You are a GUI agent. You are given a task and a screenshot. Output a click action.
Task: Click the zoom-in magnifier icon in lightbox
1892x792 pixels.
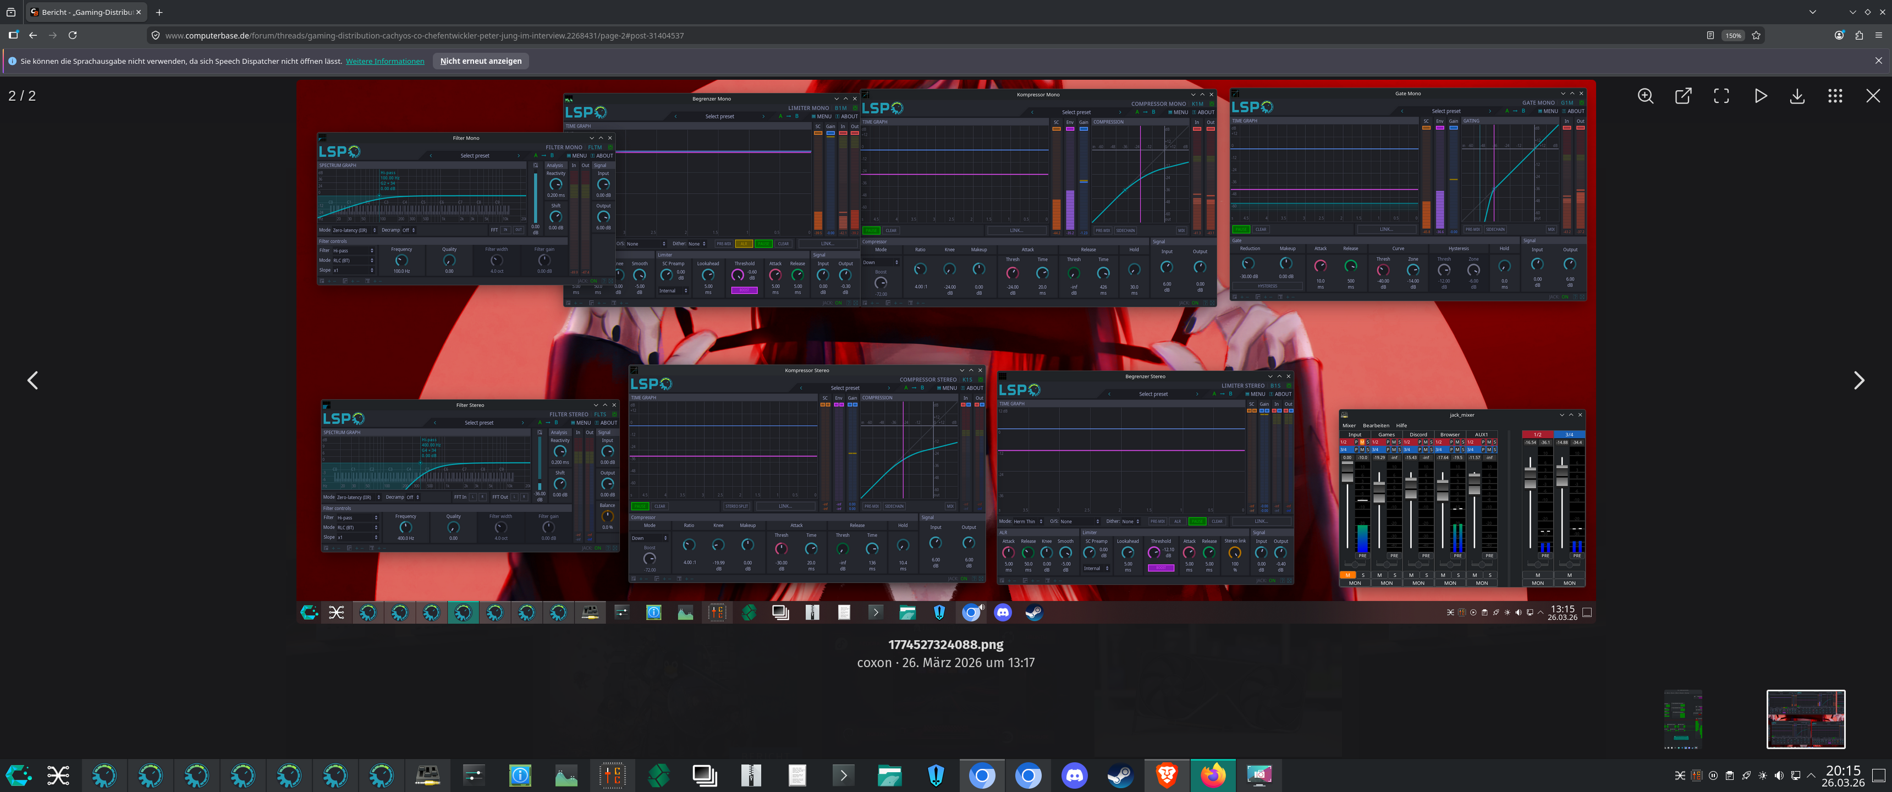tap(1645, 96)
